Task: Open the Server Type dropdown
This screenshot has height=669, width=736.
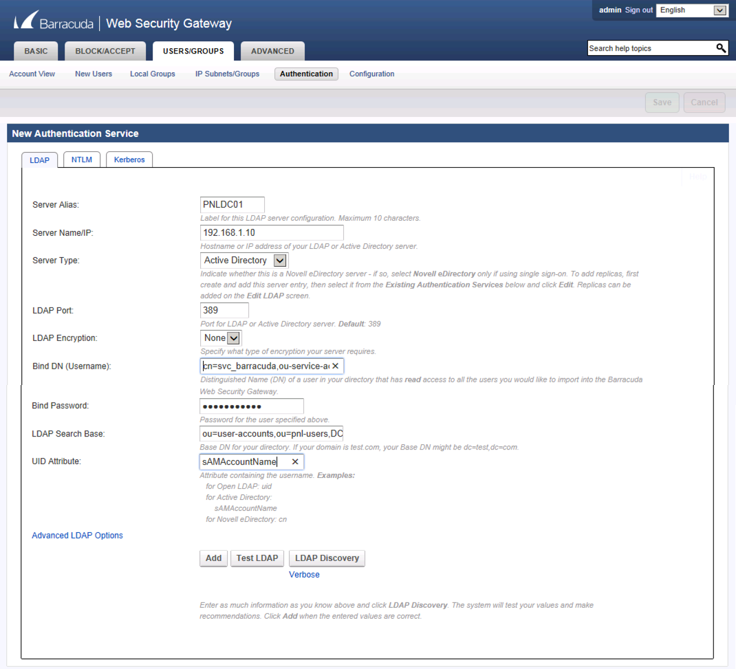Action: pos(245,261)
